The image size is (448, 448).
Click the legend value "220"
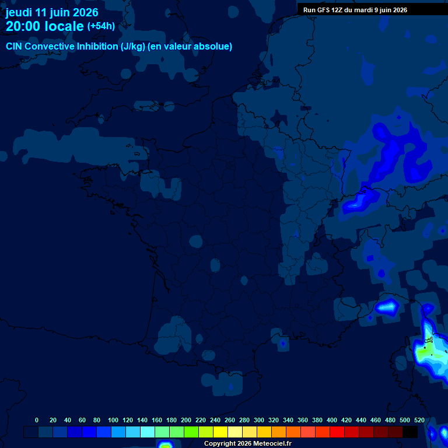(x=201, y=420)
